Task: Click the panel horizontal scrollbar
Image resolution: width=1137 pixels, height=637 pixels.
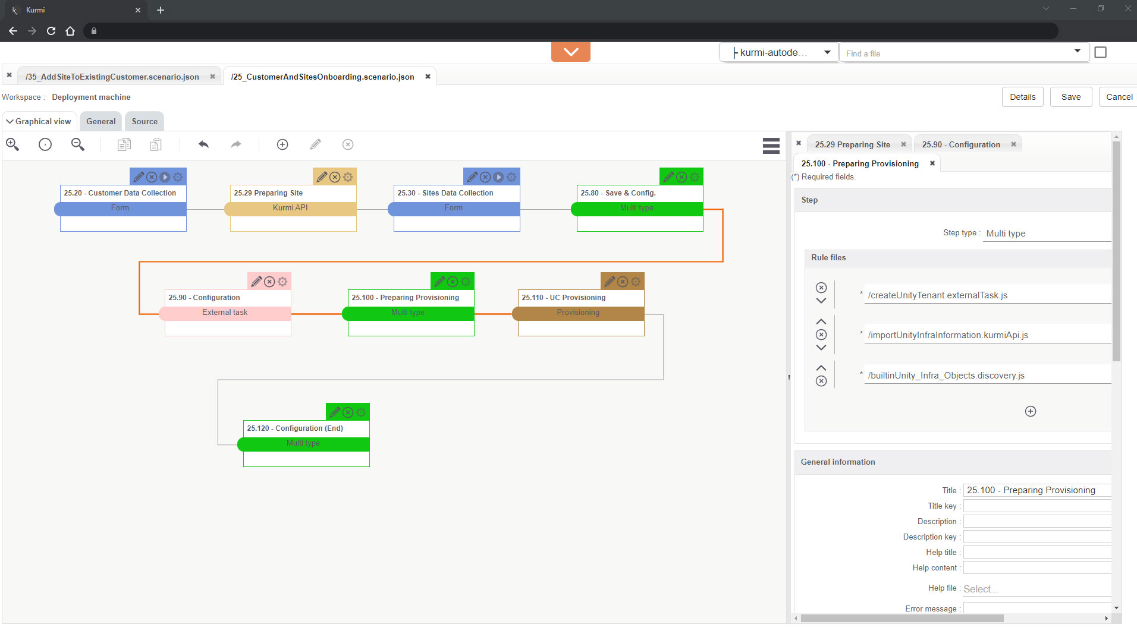Action: pos(902,619)
